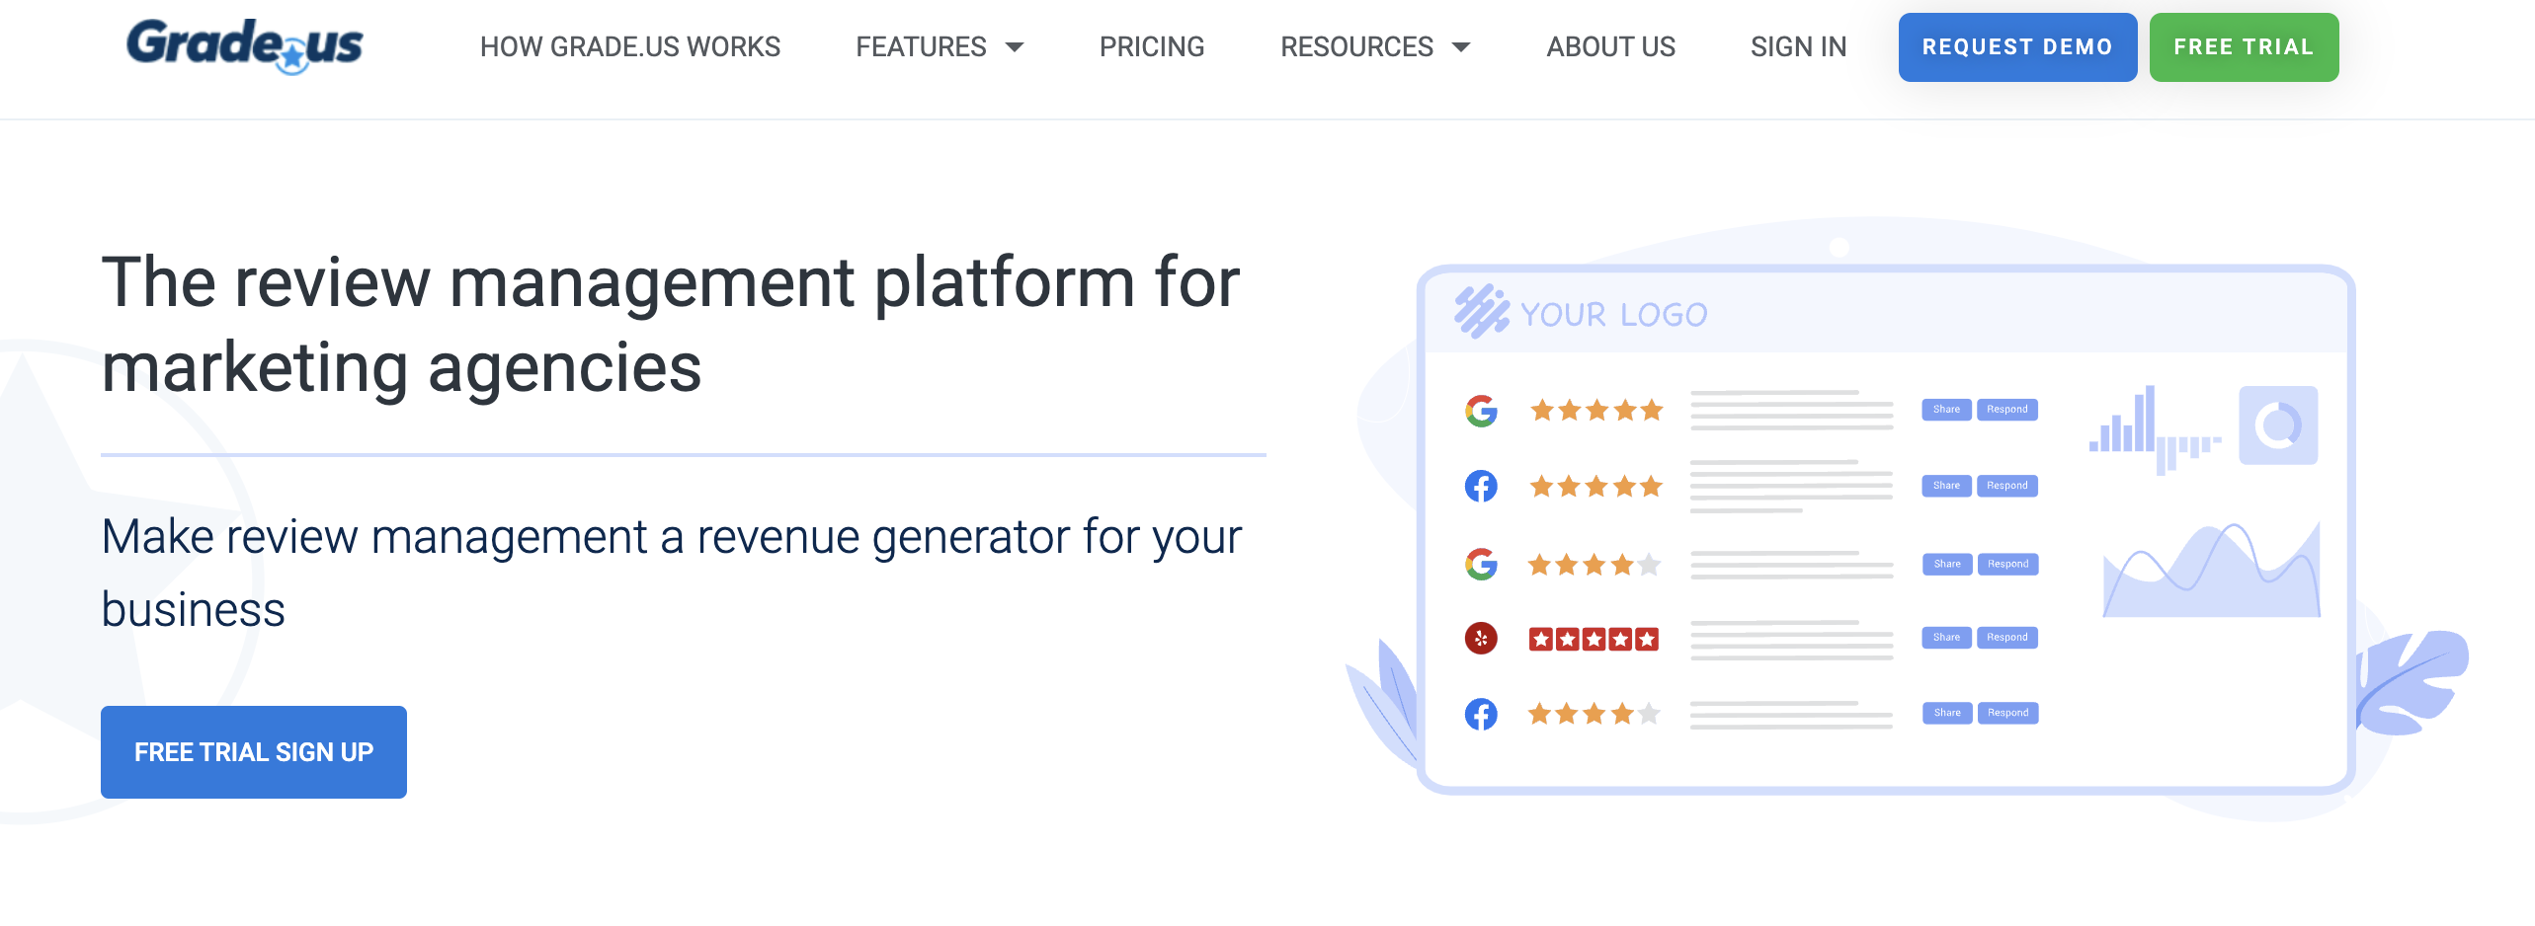Click the Google icon in the first review row
The width and height of the screenshot is (2535, 926).
(1481, 410)
